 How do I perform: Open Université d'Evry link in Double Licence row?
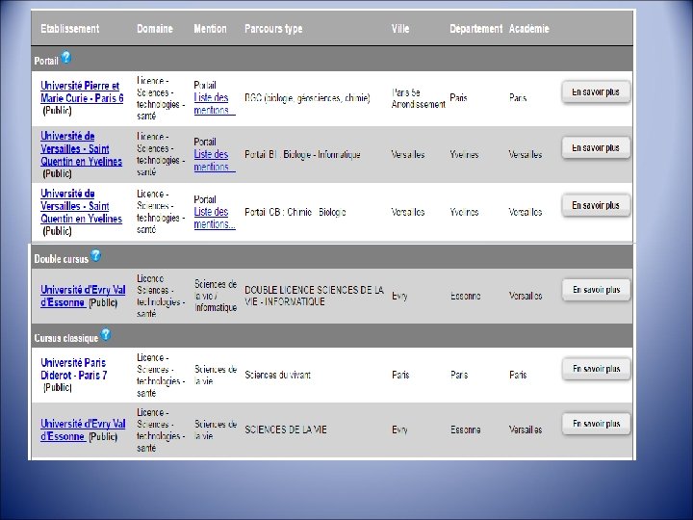coord(83,296)
